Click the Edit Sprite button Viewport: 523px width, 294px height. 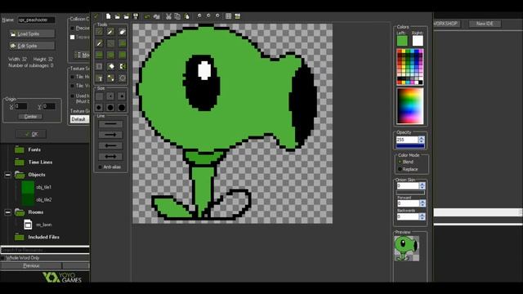32,46
